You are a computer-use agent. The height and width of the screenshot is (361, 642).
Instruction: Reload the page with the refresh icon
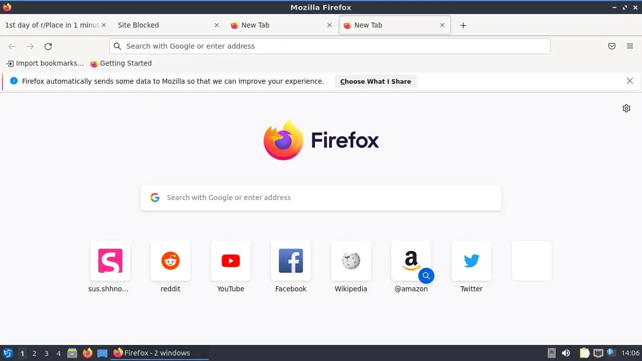point(48,46)
